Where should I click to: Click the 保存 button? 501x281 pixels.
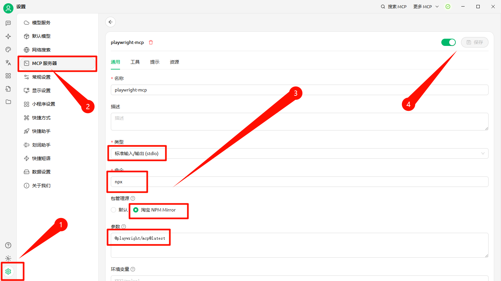pyautogui.click(x=475, y=42)
